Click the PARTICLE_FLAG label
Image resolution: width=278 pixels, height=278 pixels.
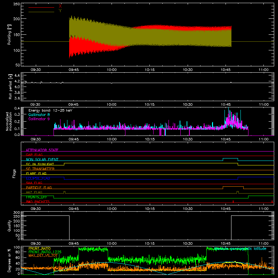39,187
